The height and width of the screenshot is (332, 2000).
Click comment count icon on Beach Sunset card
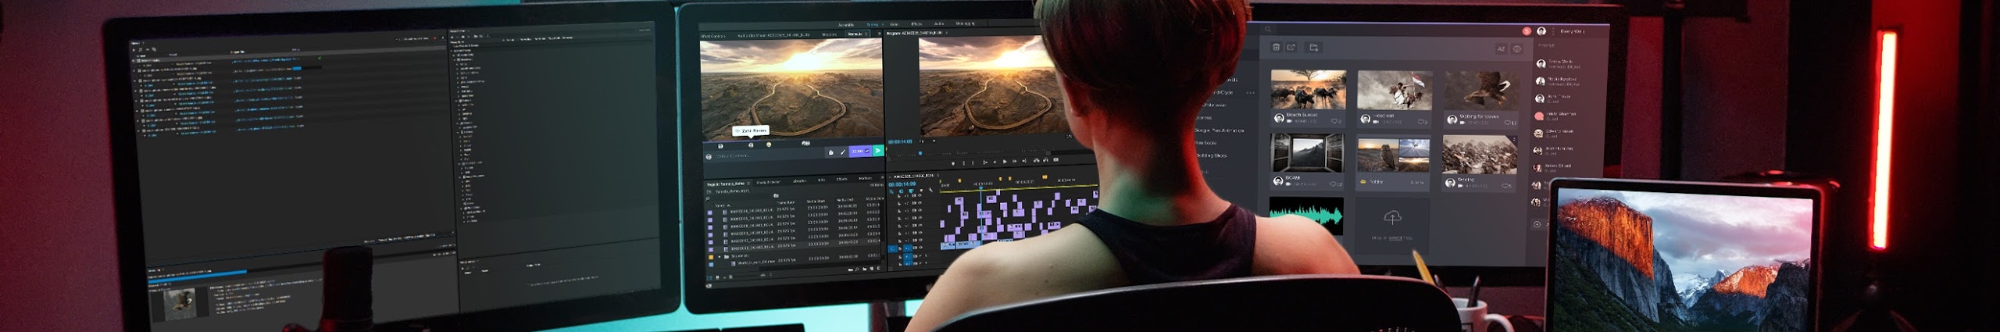coord(1335,122)
